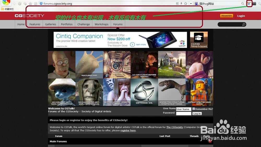Image resolution: width=261 pixels, height=147 pixels.
Task: Click the orange REGISTER button
Action: click(x=227, y=16)
